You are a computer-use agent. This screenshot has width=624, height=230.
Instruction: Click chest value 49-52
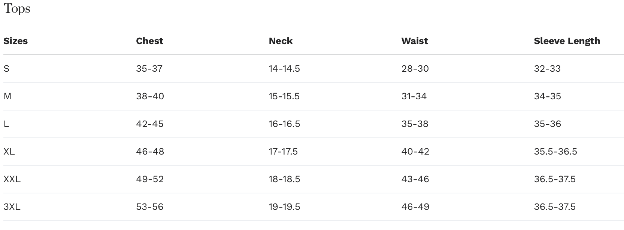tap(150, 179)
